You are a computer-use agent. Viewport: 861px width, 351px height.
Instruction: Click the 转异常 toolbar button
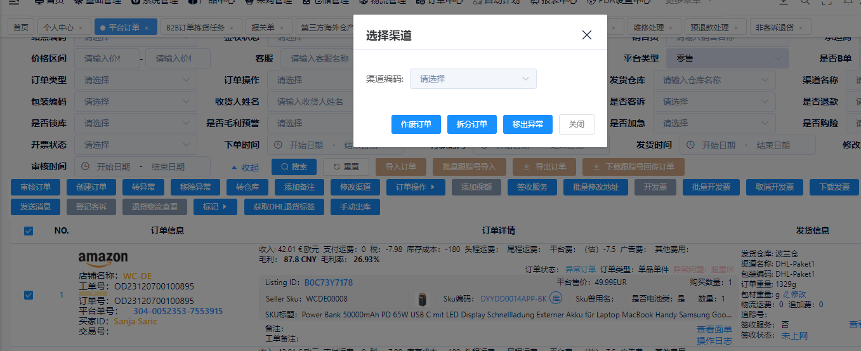(x=143, y=187)
